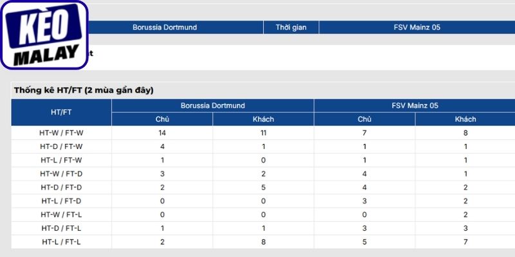Click the Thống kê HT/FT section title

(x=84, y=90)
